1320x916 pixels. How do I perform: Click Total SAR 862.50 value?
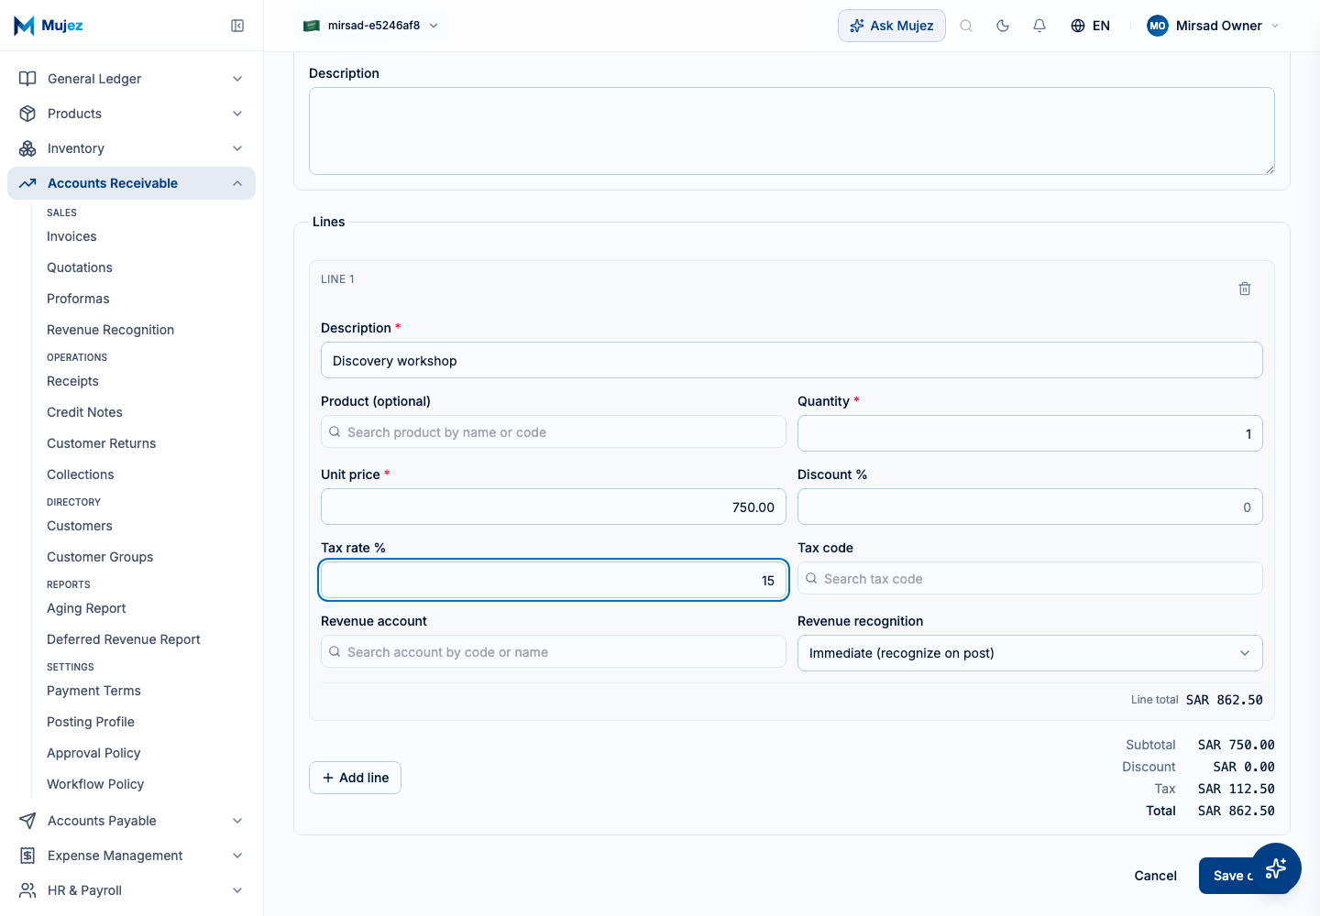tap(1236, 811)
